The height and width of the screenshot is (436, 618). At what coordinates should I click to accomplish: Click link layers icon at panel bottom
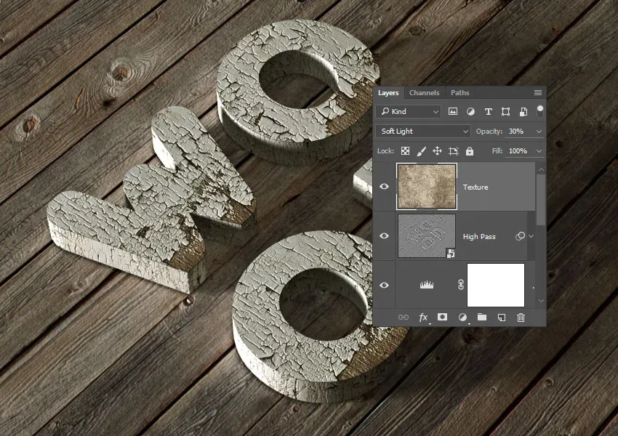[x=404, y=317]
